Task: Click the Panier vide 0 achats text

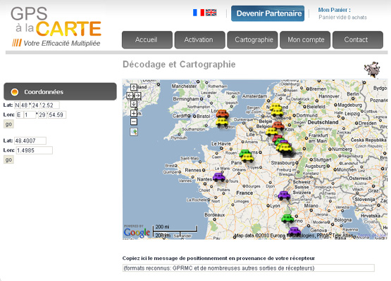Action: click(342, 17)
